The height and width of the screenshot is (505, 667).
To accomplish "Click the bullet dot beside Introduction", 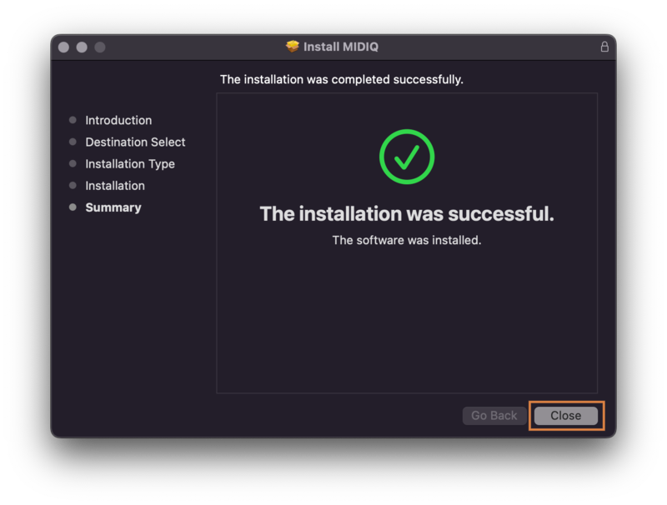I will pos(73,120).
